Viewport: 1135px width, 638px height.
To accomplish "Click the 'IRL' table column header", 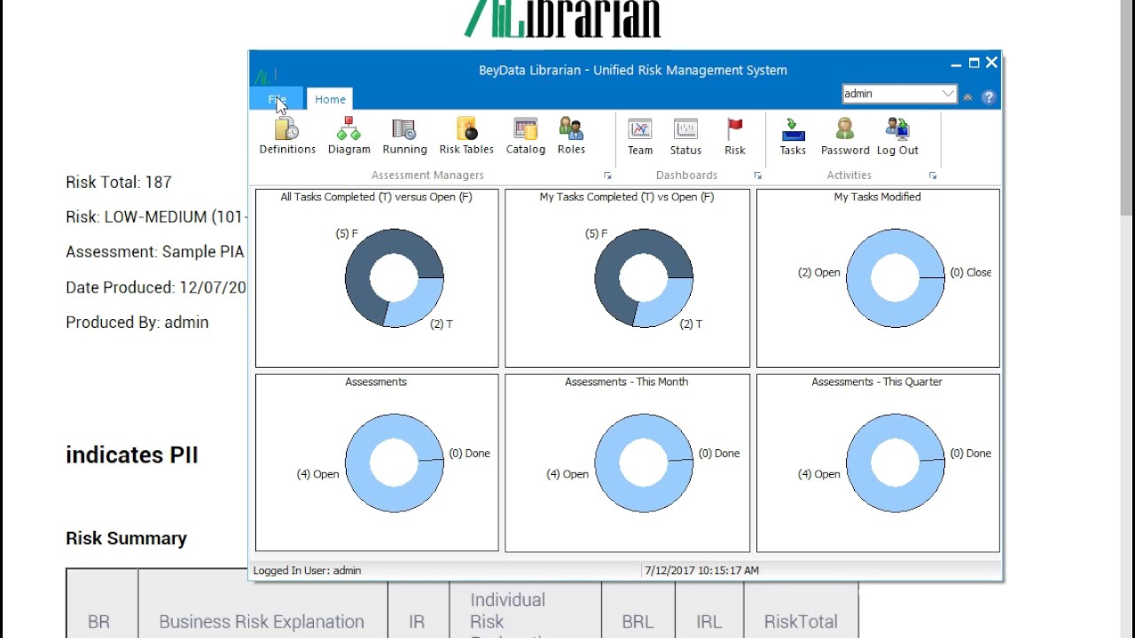I will (x=708, y=622).
